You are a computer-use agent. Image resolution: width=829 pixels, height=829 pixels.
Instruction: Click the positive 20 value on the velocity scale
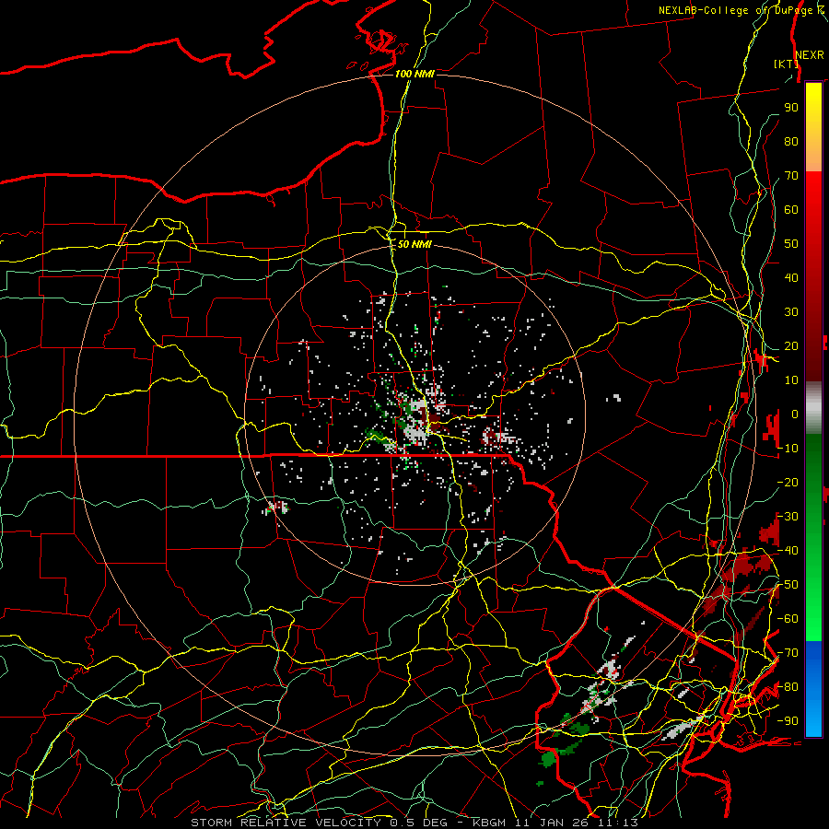(x=791, y=345)
